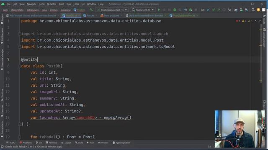268x150 pixels.
Task: Open the Resource Manager side tab
Action: (2, 60)
